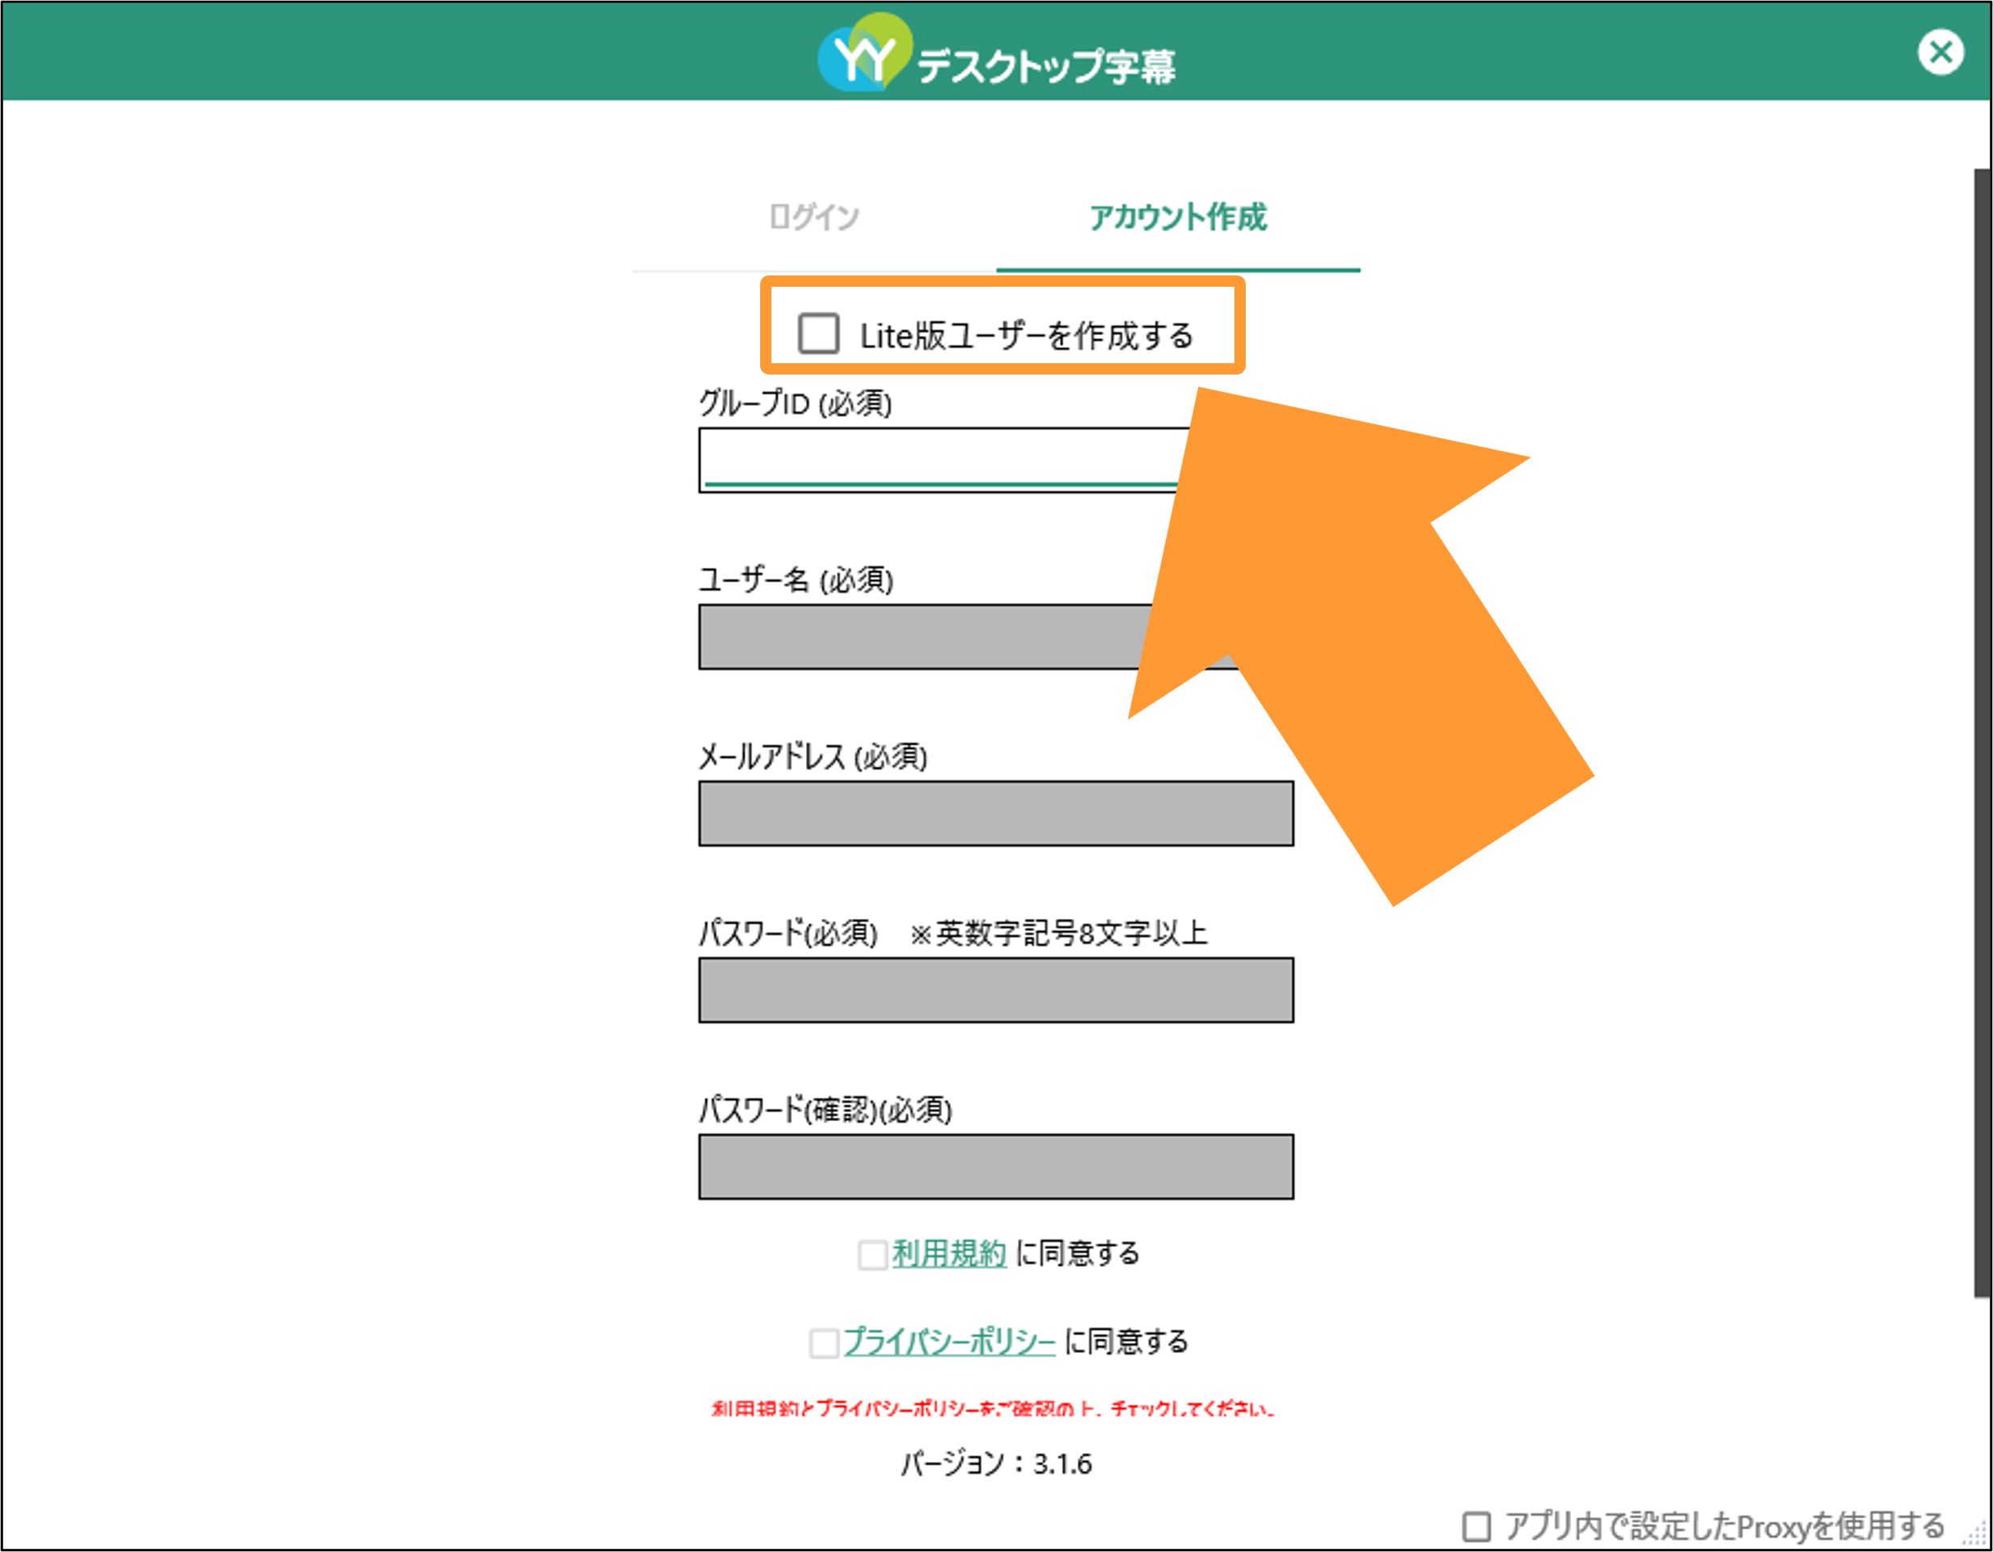Click the デスクトップ字幕 title text
The image size is (1993, 1552).
click(1046, 64)
